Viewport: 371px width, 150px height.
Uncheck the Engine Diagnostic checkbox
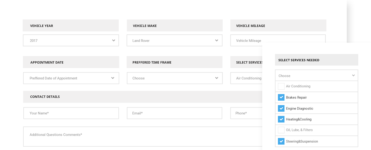(x=281, y=108)
